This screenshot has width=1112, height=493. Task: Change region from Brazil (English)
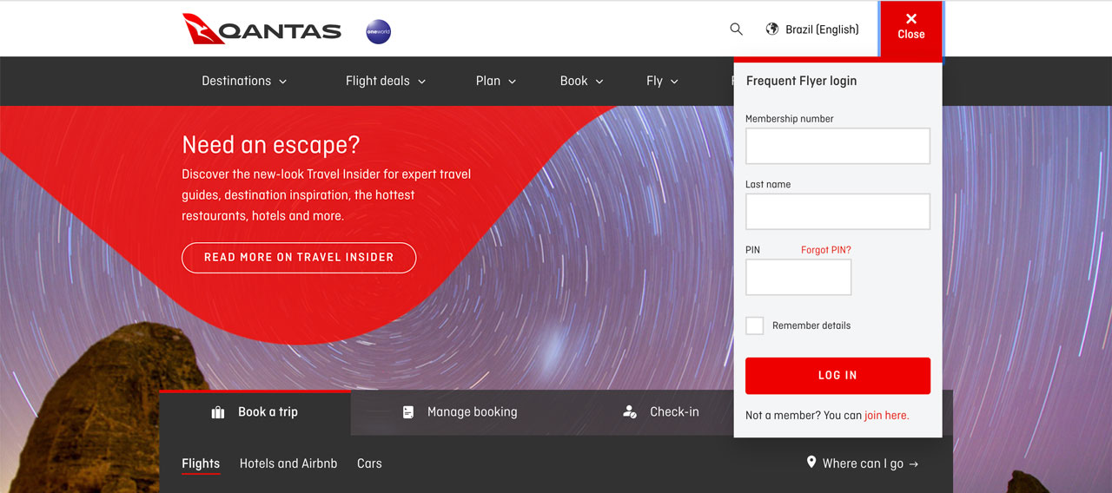coord(812,30)
